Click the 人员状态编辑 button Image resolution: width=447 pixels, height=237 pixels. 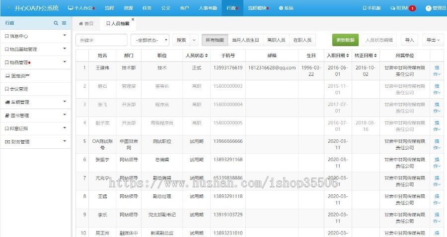379,40
